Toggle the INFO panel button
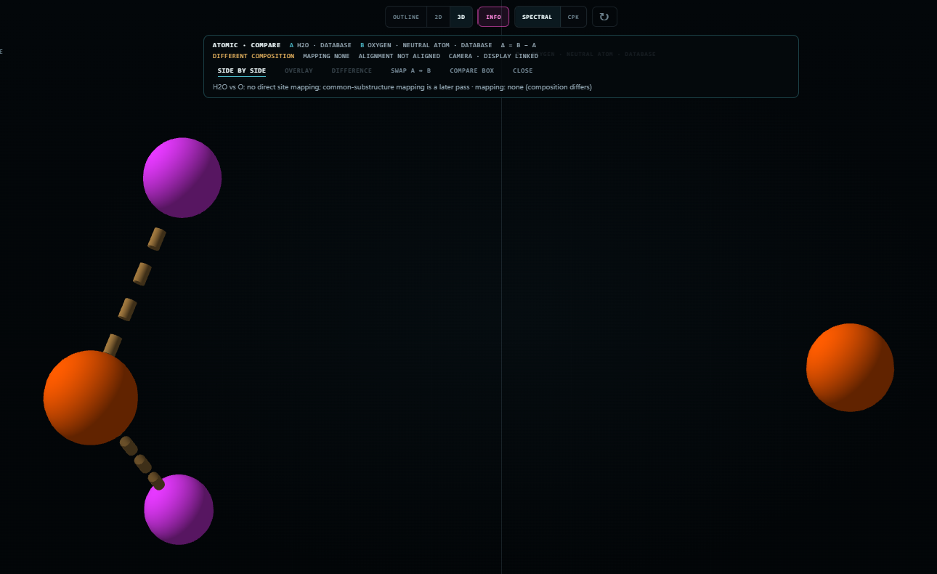937x574 pixels. (x=493, y=17)
